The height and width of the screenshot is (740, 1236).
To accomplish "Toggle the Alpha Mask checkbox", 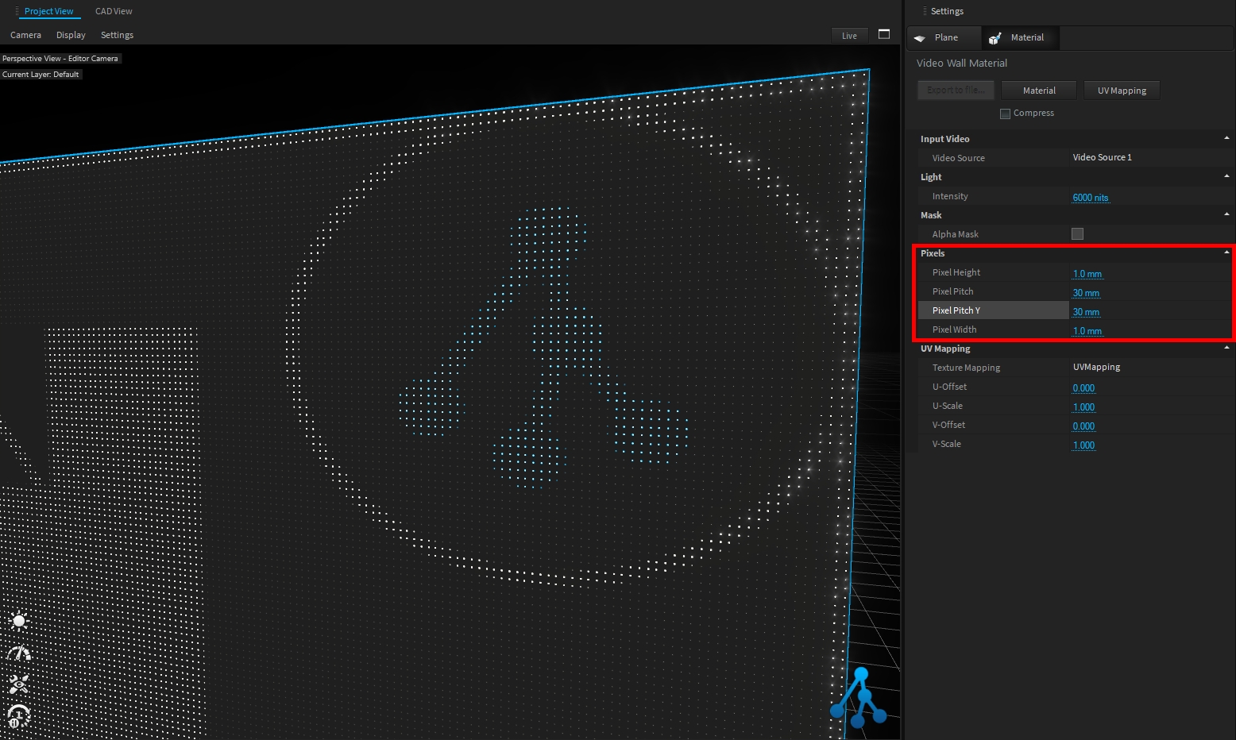I will pyautogui.click(x=1077, y=234).
